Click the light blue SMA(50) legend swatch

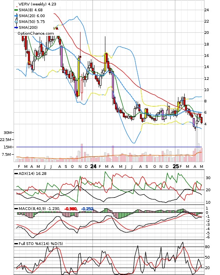(x=16, y=21)
